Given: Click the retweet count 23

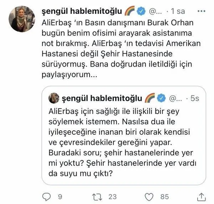Looking at the screenshot, I should tap(113, 197).
